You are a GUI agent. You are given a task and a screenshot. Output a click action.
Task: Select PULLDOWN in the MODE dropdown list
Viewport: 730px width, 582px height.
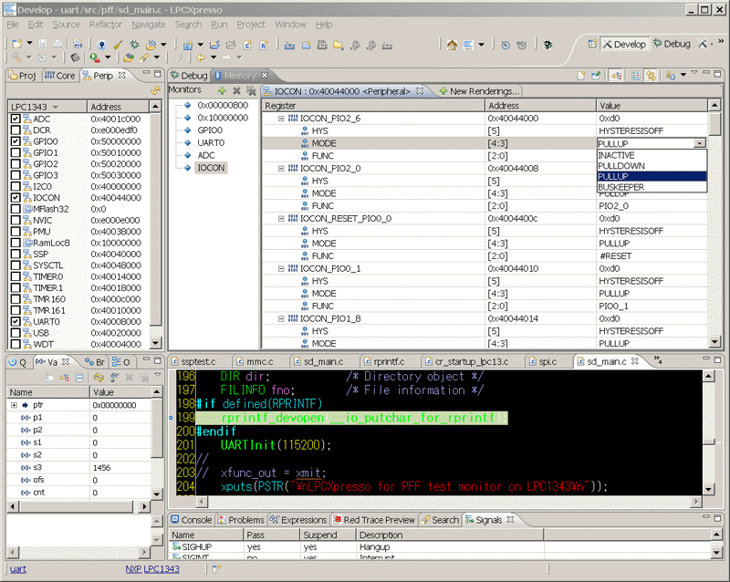pyautogui.click(x=652, y=166)
